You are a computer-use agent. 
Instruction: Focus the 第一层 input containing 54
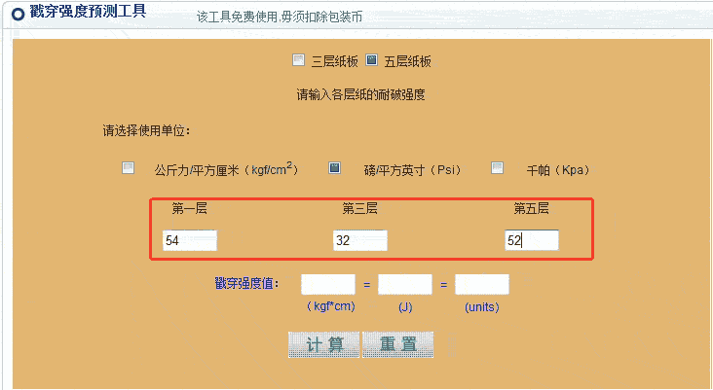click(x=190, y=240)
